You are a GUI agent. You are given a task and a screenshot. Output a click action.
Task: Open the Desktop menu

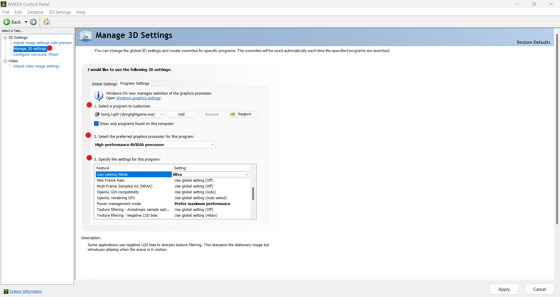point(35,12)
